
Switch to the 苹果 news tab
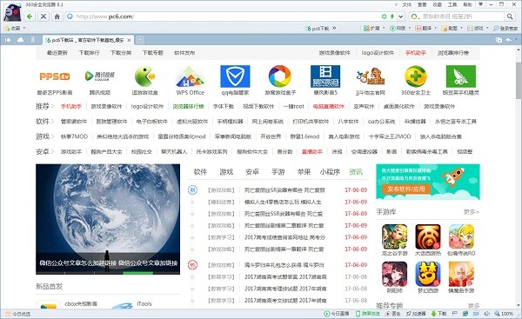point(304,172)
